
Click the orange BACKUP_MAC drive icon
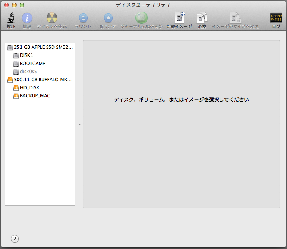pyautogui.click(x=16, y=96)
